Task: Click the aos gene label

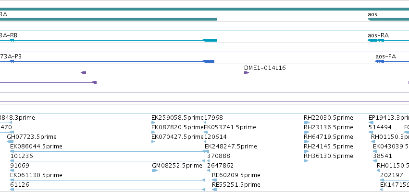Action: click(372, 14)
